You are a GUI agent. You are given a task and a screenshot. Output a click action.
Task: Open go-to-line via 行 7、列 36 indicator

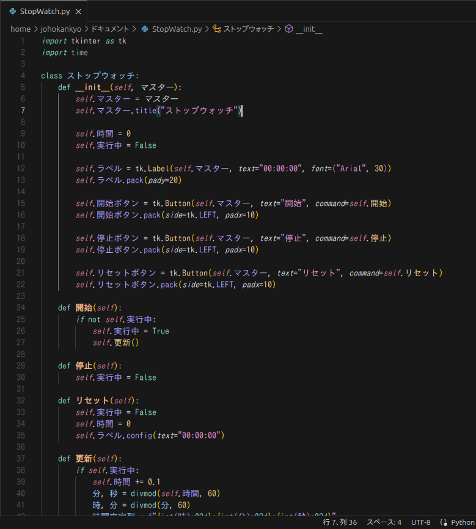340,522
